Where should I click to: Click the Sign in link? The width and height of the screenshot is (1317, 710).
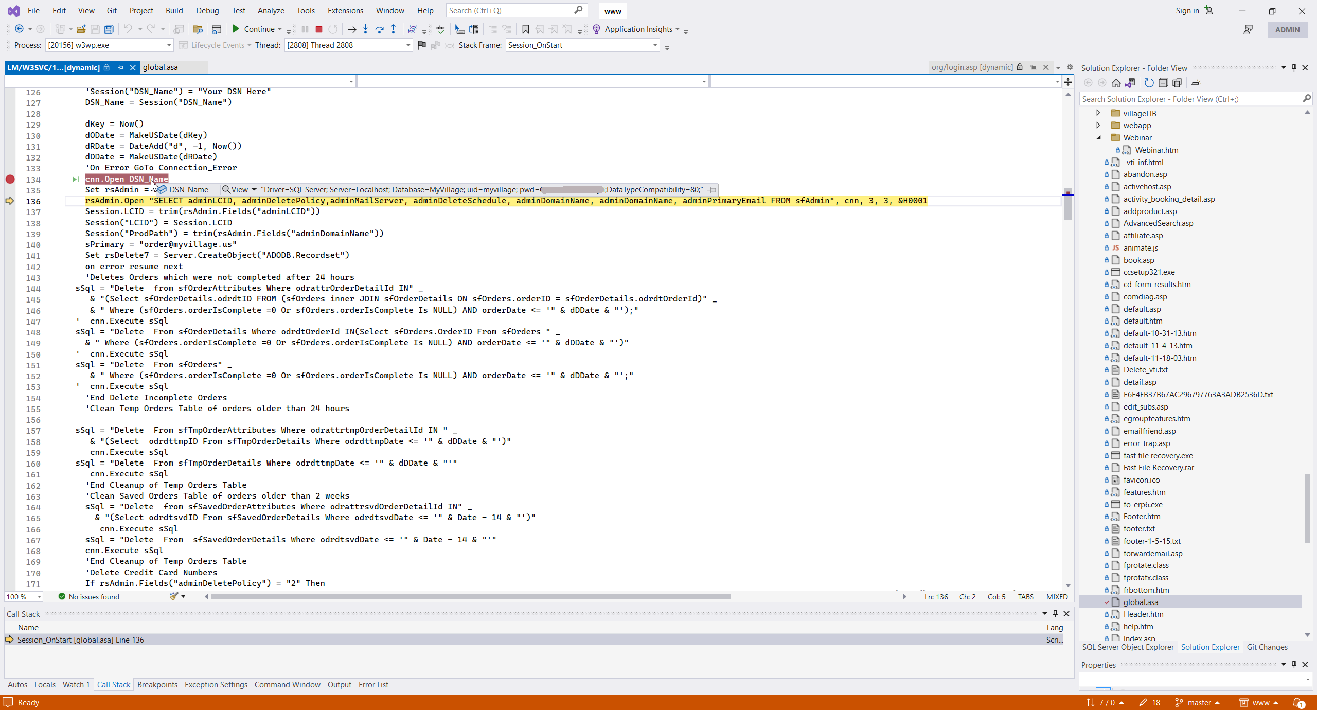(x=1187, y=10)
